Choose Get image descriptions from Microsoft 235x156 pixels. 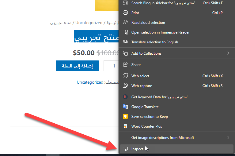coord(162,138)
